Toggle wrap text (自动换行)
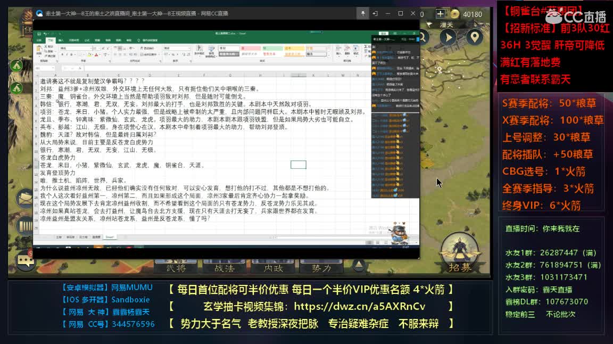Image resolution: width=613 pixels, height=344 pixels. click(x=147, y=48)
